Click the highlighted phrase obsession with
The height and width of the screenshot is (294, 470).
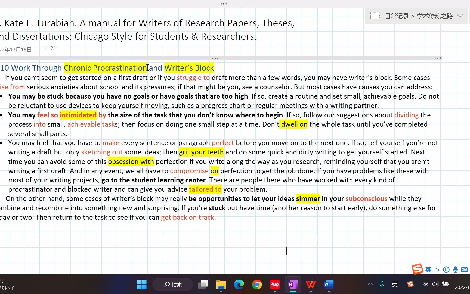coord(131,161)
